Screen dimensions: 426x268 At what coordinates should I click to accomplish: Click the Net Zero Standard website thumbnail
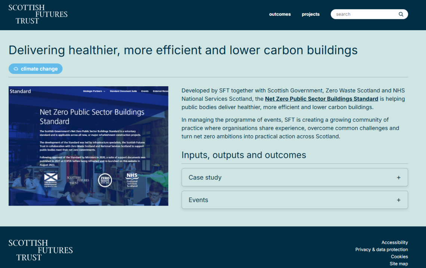click(x=88, y=146)
